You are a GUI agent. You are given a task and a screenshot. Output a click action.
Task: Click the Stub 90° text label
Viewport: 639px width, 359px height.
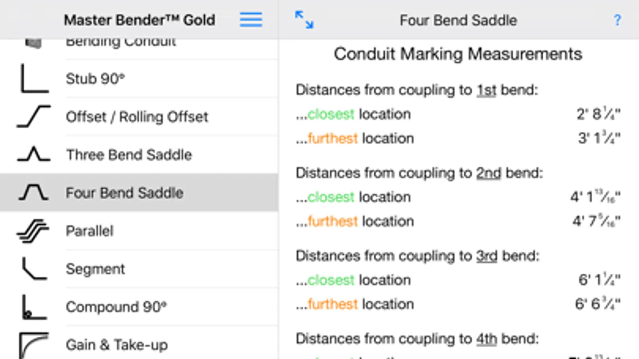[x=95, y=79]
